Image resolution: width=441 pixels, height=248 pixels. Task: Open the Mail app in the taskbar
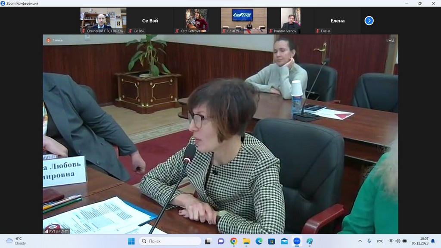pyautogui.click(x=284, y=241)
